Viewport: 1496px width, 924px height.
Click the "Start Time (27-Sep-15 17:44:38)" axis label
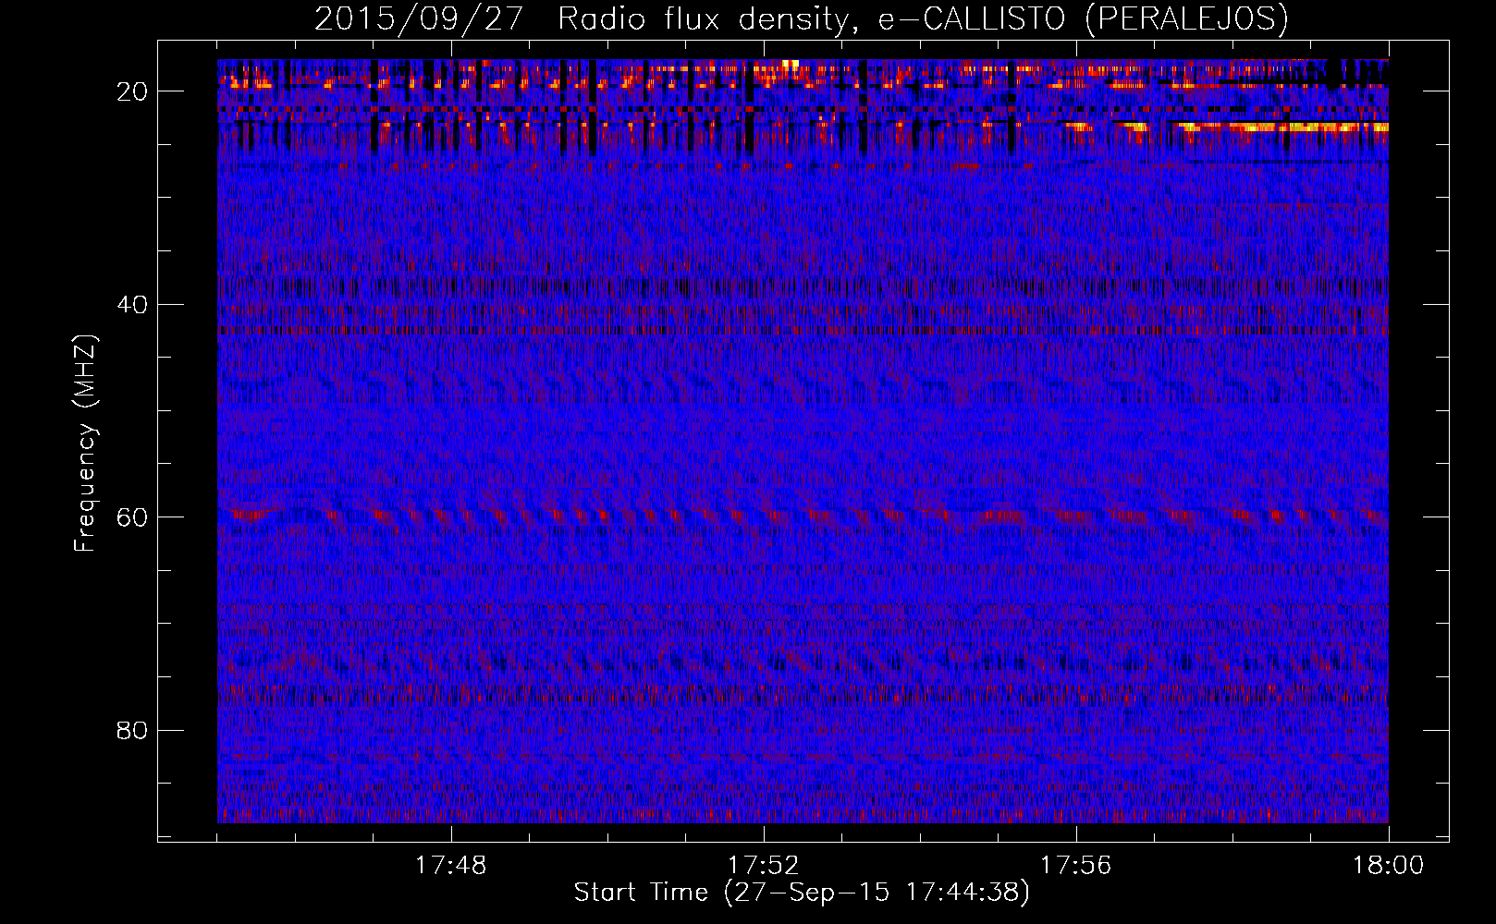coord(802,893)
